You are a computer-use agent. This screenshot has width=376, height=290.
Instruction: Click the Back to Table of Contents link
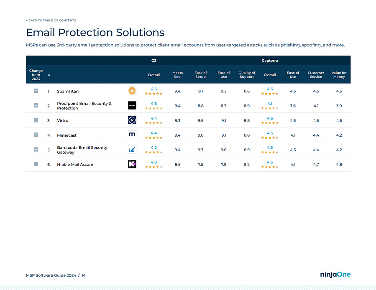[51, 20]
